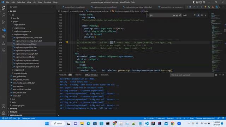226x127 pixels.
Task: Open the Accounts icon in activity bar
Action: pos(4,106)
